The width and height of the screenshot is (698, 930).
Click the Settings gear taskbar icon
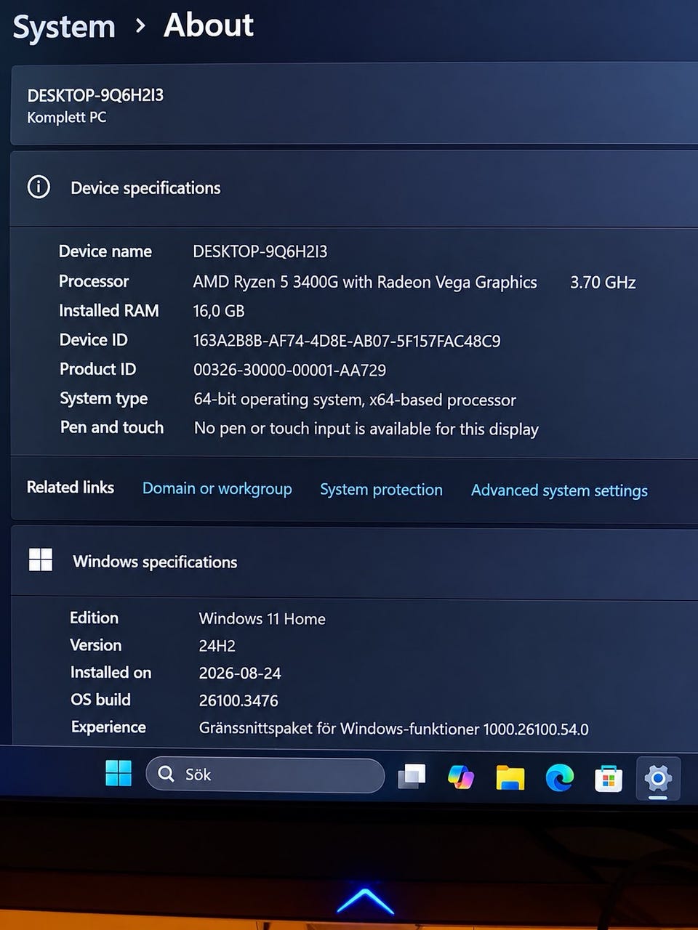(x=658, y=779)
